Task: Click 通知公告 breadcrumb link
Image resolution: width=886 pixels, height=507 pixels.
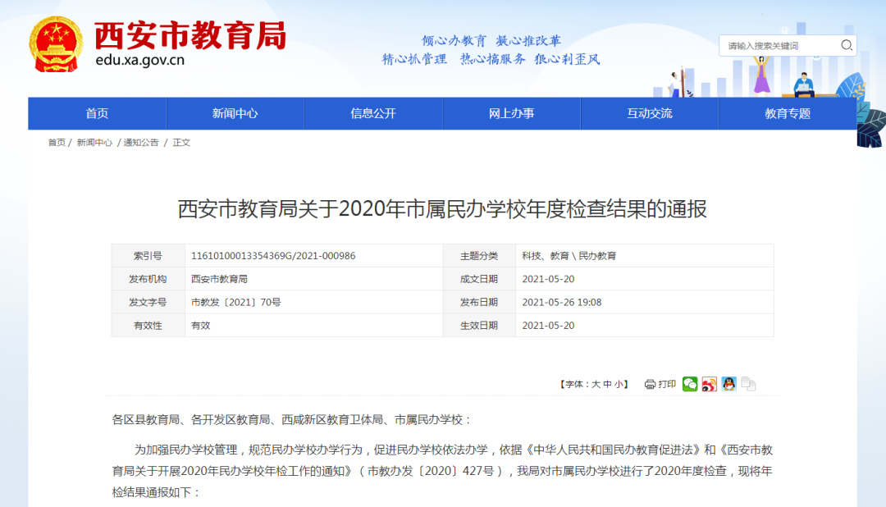Action: [x=141, y=143]
